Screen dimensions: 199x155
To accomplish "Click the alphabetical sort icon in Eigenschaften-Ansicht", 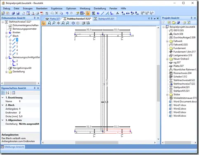I will (x=7, y=93).
